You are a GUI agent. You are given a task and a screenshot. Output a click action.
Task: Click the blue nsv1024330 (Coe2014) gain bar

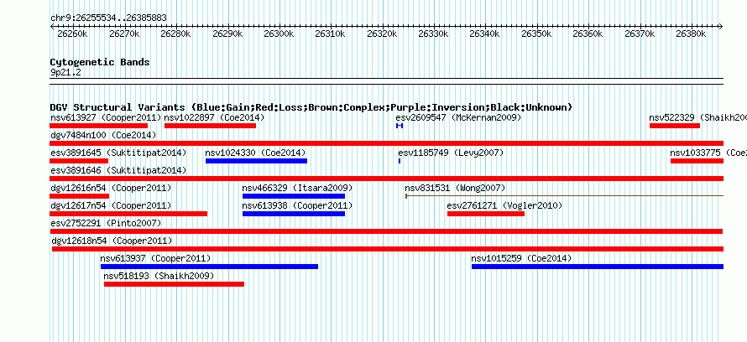[256, 161]
